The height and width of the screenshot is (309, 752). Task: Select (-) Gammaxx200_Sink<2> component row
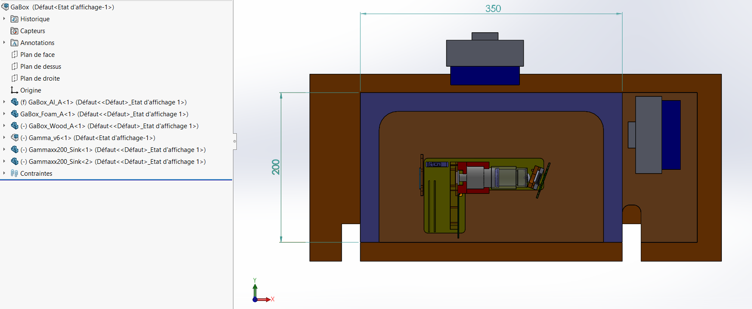[113, 162]
